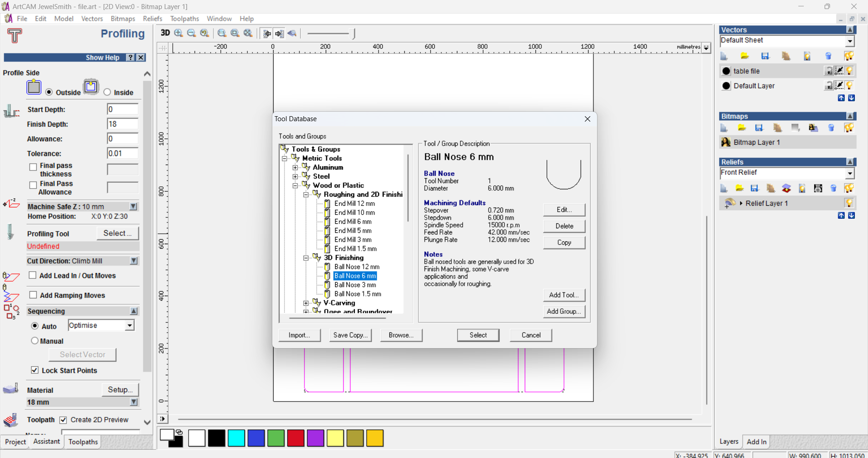Collapse the Sequencing section arrow
Viewport: 868px width, 458px height.
click(134, 311)
